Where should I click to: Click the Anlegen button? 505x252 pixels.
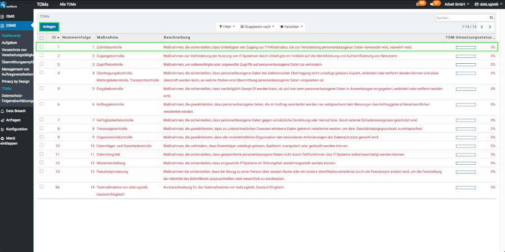[49, 26]
